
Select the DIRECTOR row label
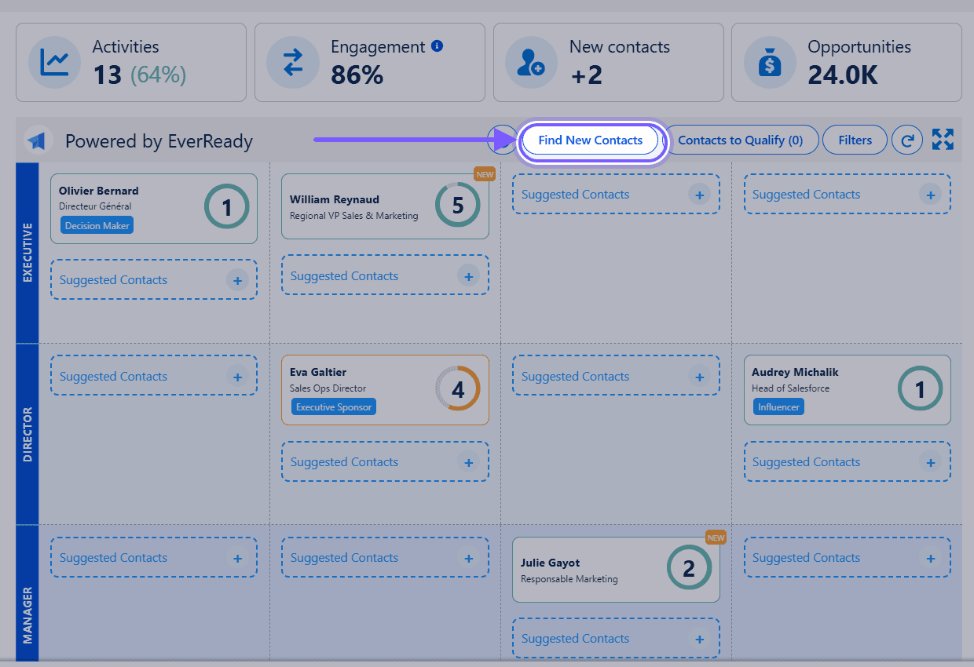pos(27,434)
